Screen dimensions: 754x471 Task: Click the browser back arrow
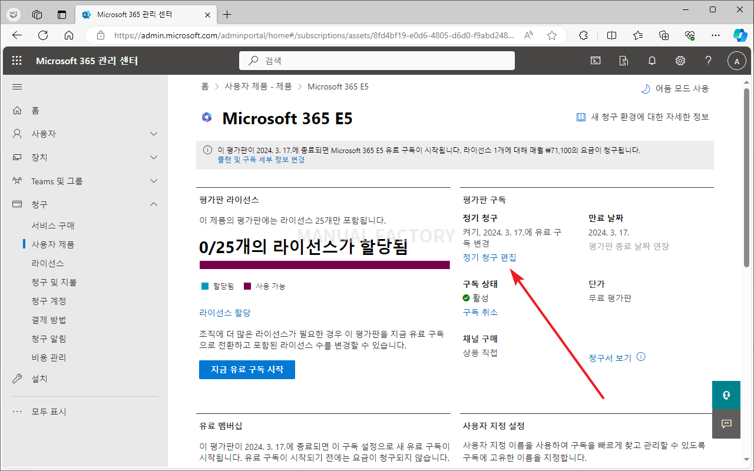click(17, 35)
